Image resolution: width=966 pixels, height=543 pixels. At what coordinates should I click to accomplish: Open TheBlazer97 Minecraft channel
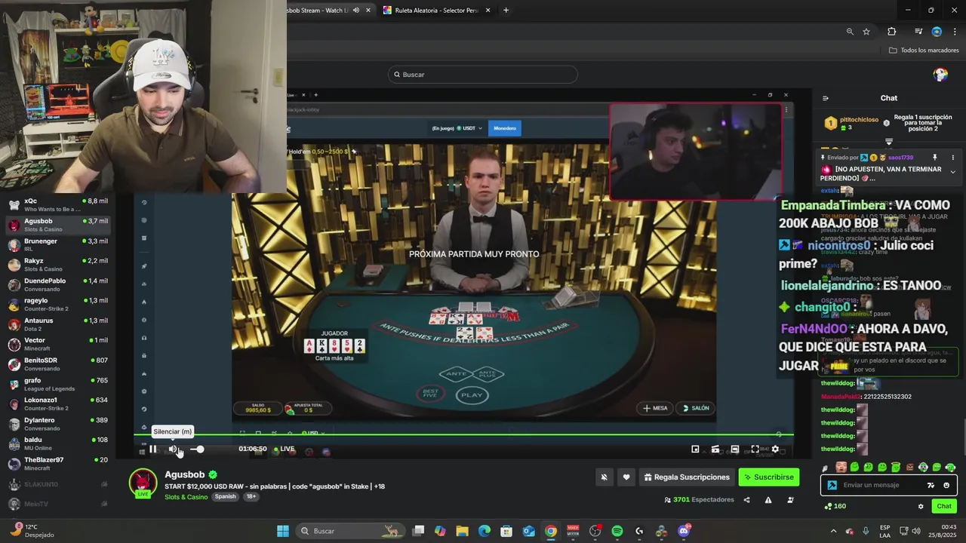pos(57,464)
